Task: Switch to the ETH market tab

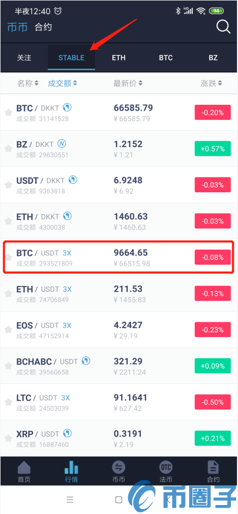Action: click(x=119, y=58)
